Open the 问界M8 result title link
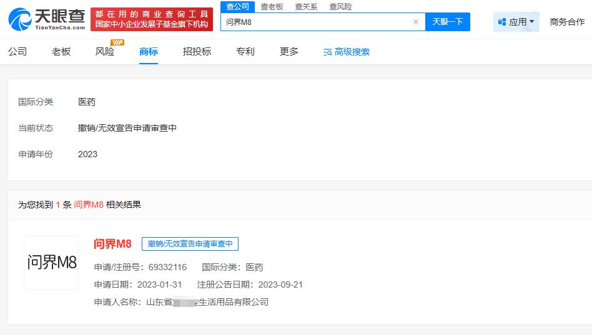592x335 pixels. [x=112, y=244]
